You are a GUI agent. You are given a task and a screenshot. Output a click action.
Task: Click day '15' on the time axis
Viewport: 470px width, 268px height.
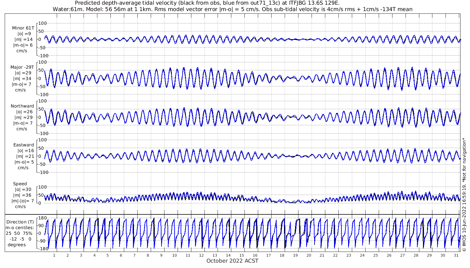242,255
